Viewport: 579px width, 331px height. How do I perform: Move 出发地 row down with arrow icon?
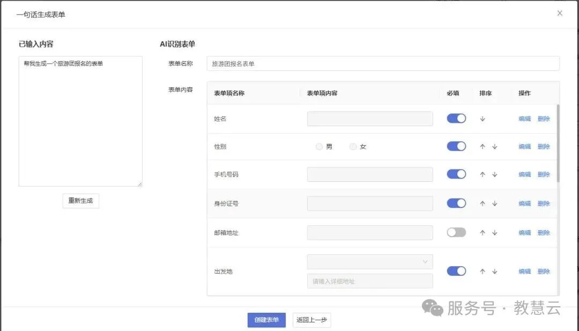tap(494, 271)
